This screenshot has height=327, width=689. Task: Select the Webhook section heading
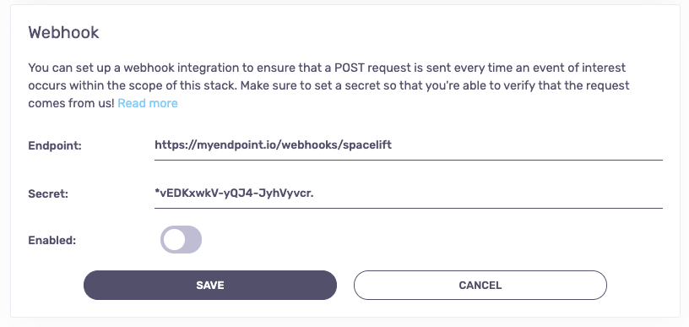(63, 32)
